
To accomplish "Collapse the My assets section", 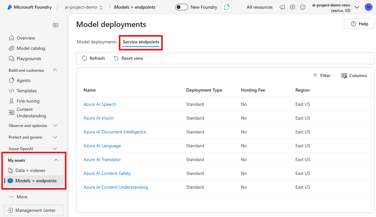I will coord(56,160).
